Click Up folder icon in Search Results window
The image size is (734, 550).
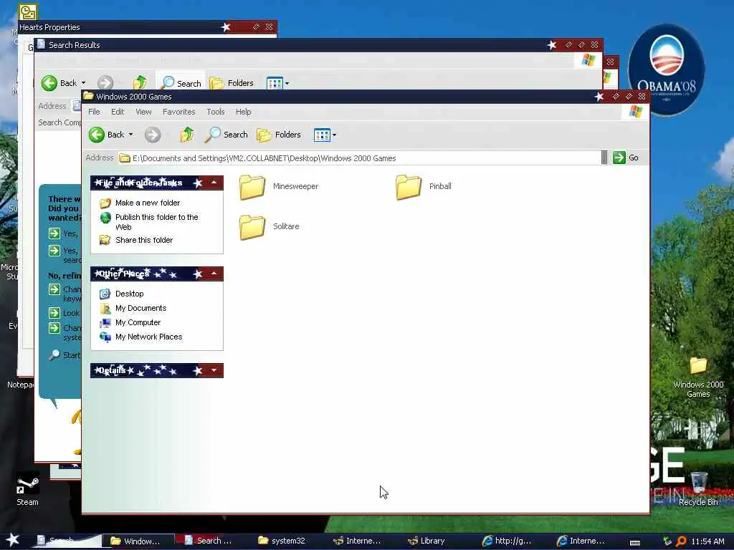[140, 83]
